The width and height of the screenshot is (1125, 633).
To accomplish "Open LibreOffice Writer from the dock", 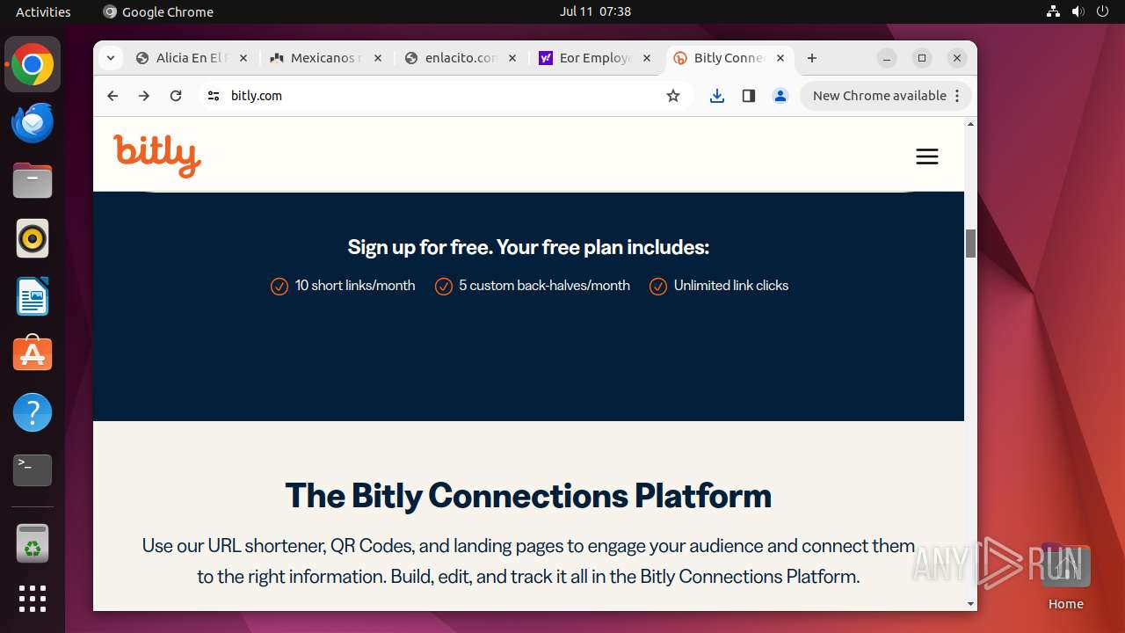I will [x=33, y=297].
